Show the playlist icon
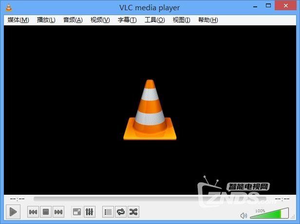The image size is (300, 224). click(x=108, y=212)
